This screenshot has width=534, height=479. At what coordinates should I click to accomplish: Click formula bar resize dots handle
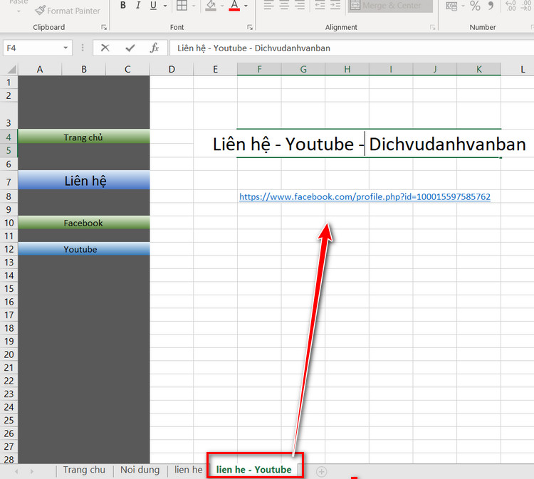click(83, 48)
